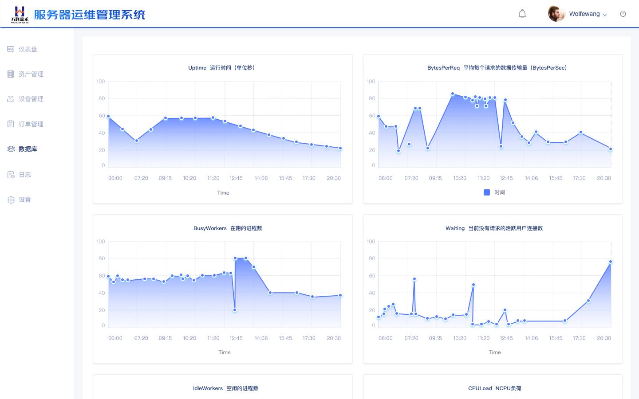Open the Wolfewang user avatar
This screenshot has height=399, width=639.
click(556, 14)
